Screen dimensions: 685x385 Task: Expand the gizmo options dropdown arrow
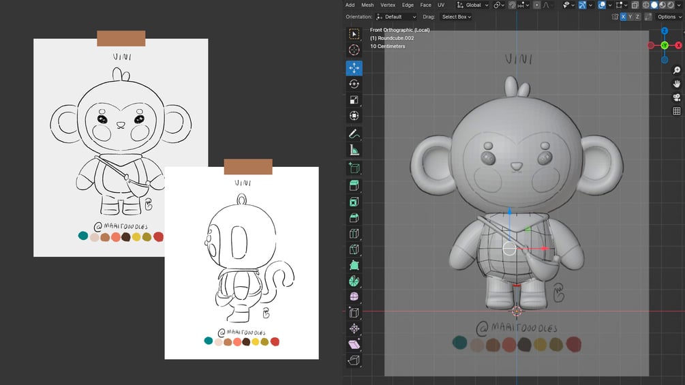click(591, 5)
